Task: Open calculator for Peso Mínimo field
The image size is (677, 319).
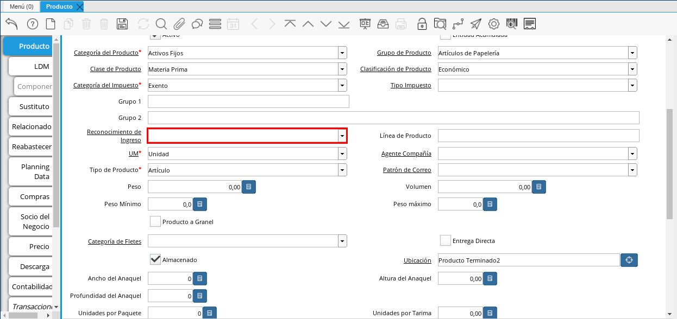Action: (200, 204)
